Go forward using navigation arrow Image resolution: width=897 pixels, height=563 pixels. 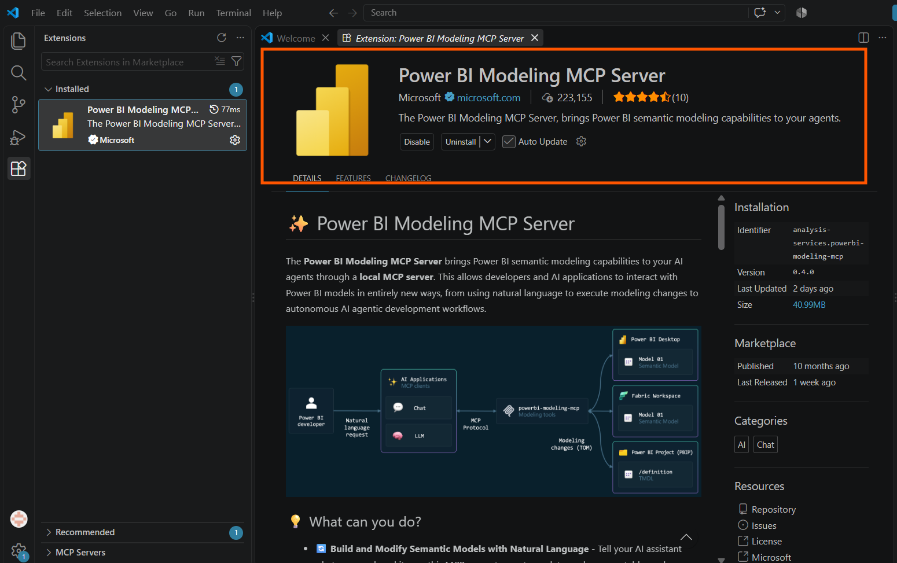(x=352, y=13)
